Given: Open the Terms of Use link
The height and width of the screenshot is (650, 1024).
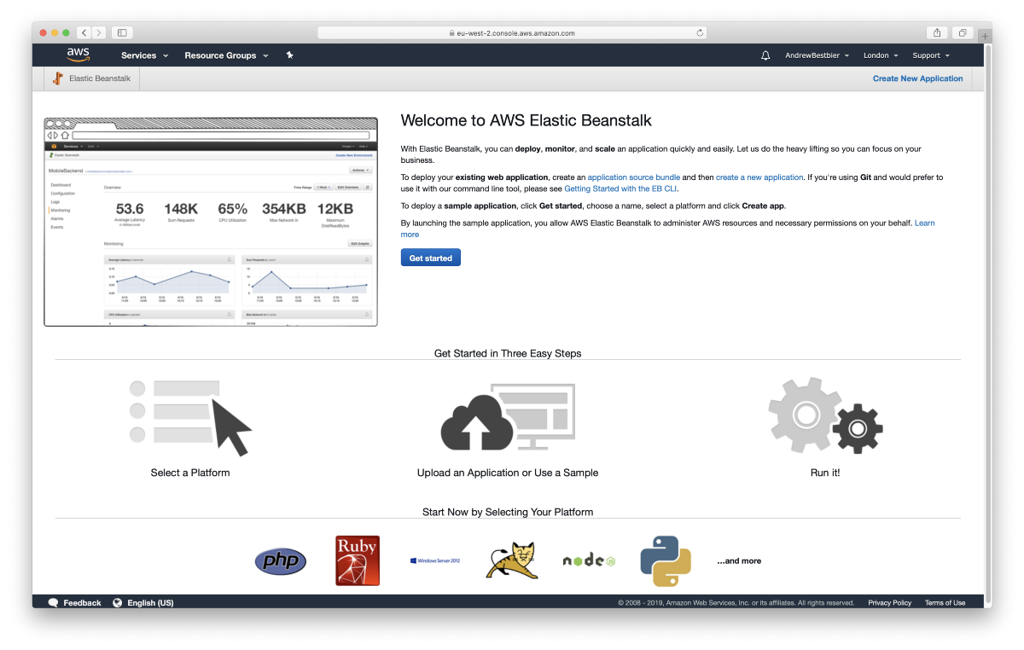Looking at the screenshot, I should (945, 603).
